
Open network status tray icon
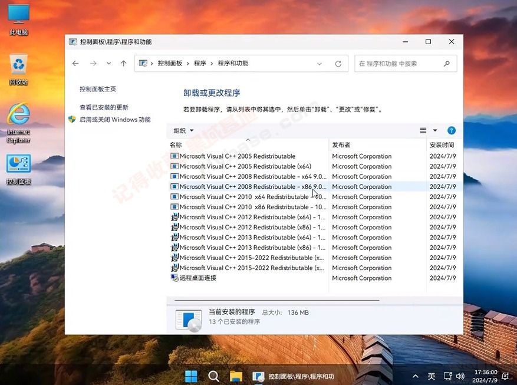click(x=448, y=376)
